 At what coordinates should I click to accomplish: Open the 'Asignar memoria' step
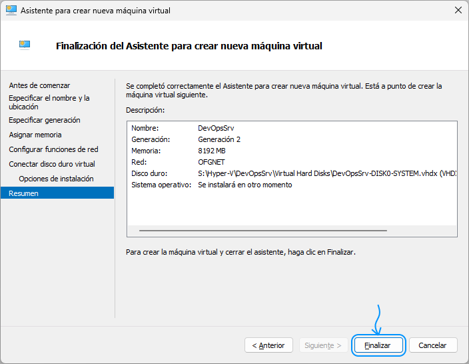click(35, 135)
